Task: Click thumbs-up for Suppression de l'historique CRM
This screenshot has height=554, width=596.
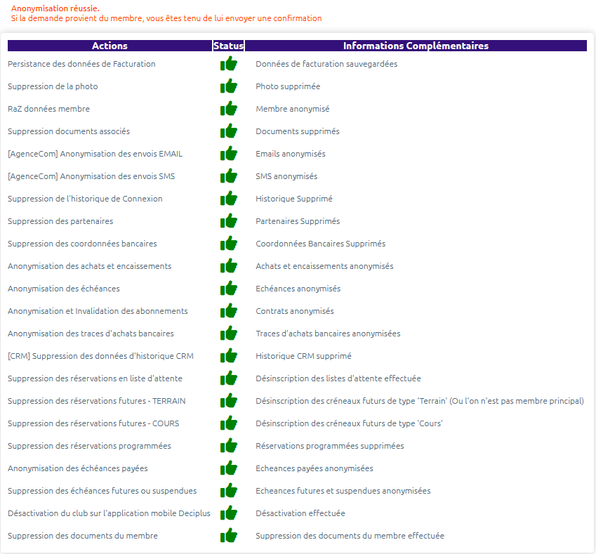Action: pos(228,356)
